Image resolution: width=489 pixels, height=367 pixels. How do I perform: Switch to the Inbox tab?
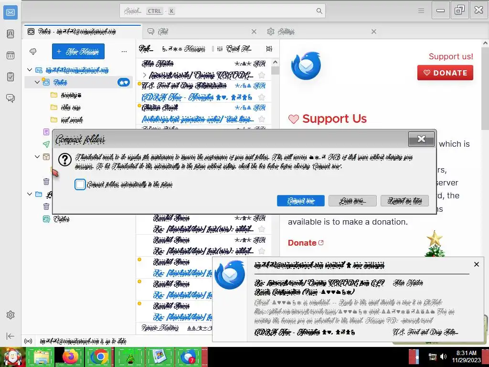coord(82,32)
